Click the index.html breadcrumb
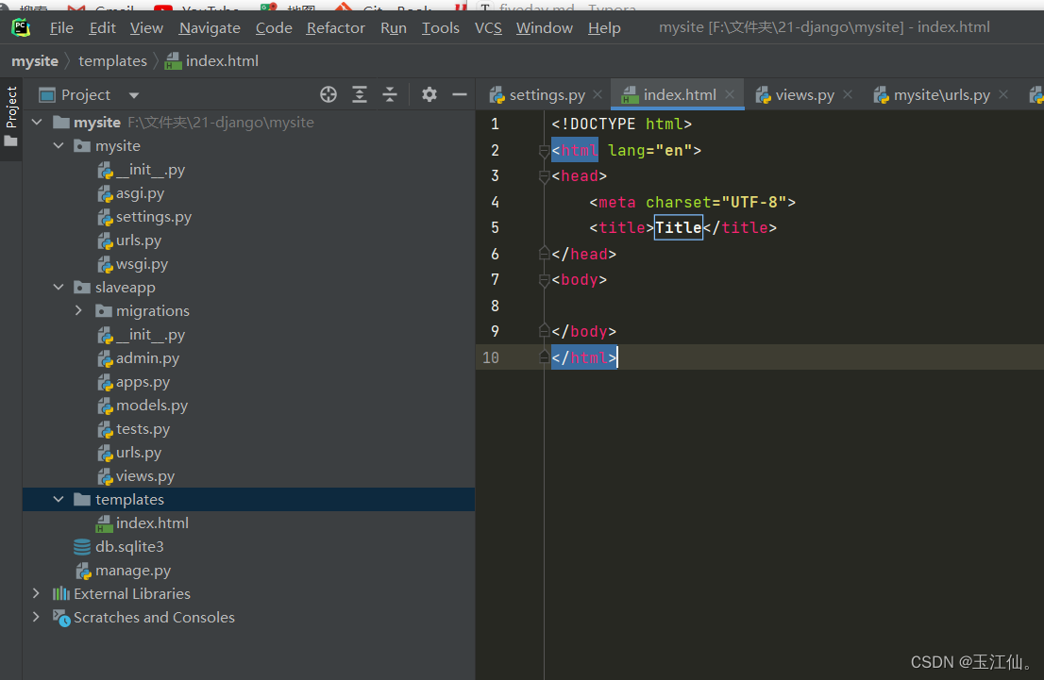The width and height of the screenshot is (1044, 680). (x=211, y=61)
